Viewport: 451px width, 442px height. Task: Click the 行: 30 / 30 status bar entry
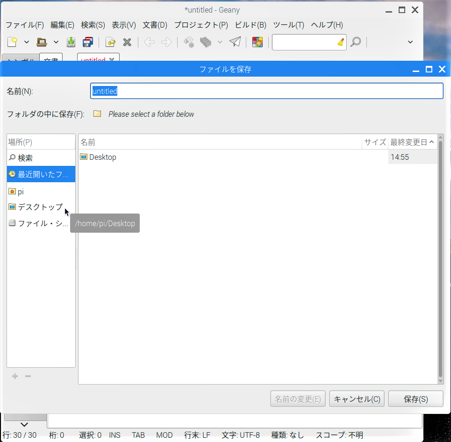20,435
